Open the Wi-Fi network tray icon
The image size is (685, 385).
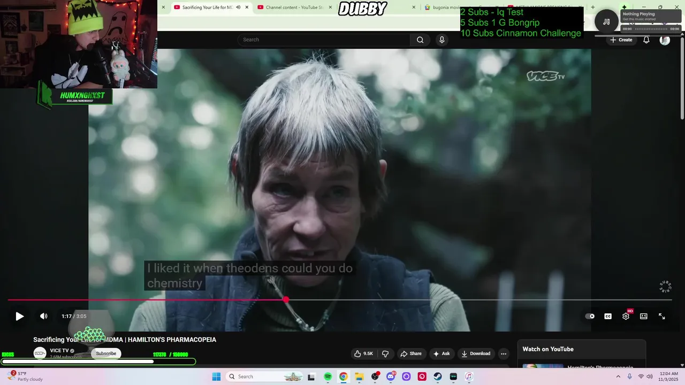[641, 376]
